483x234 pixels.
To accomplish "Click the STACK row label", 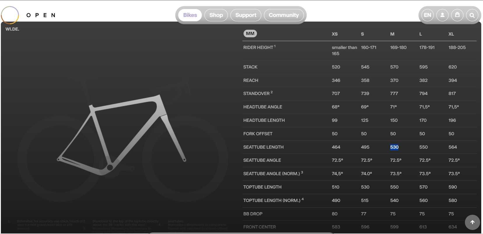I will click(250, 67).
